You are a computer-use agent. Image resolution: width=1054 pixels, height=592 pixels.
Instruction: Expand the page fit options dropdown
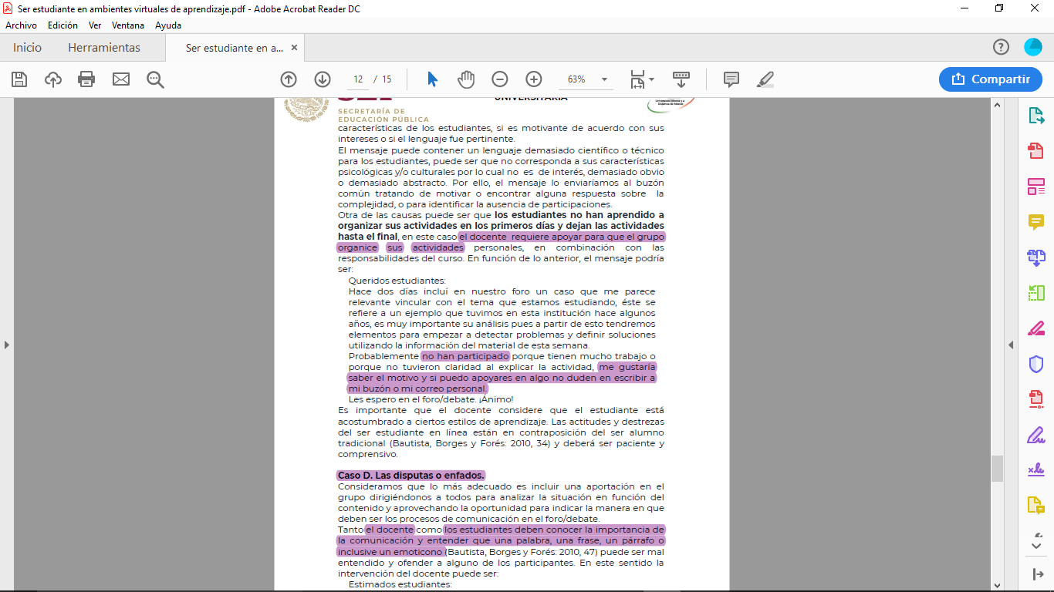click(x=642, y=79)
